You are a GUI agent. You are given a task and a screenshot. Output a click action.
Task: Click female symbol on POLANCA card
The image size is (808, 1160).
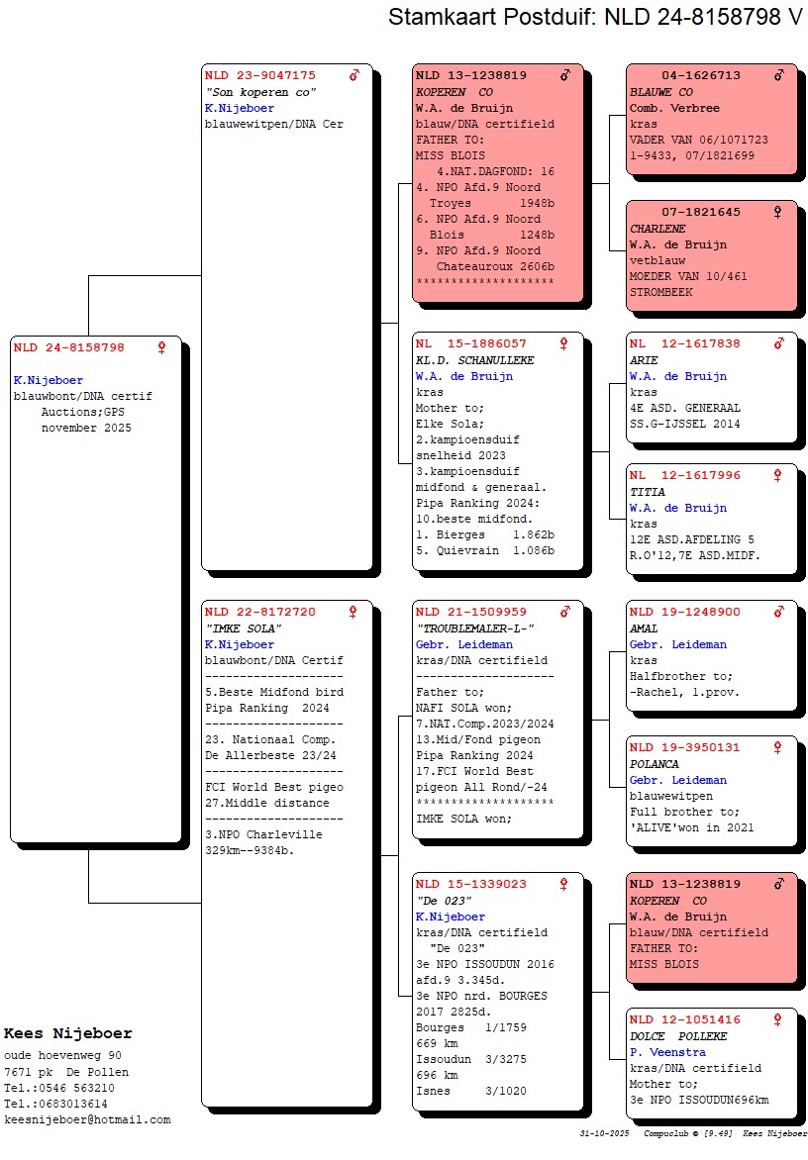pyautogui.click(x=777, y=747)
